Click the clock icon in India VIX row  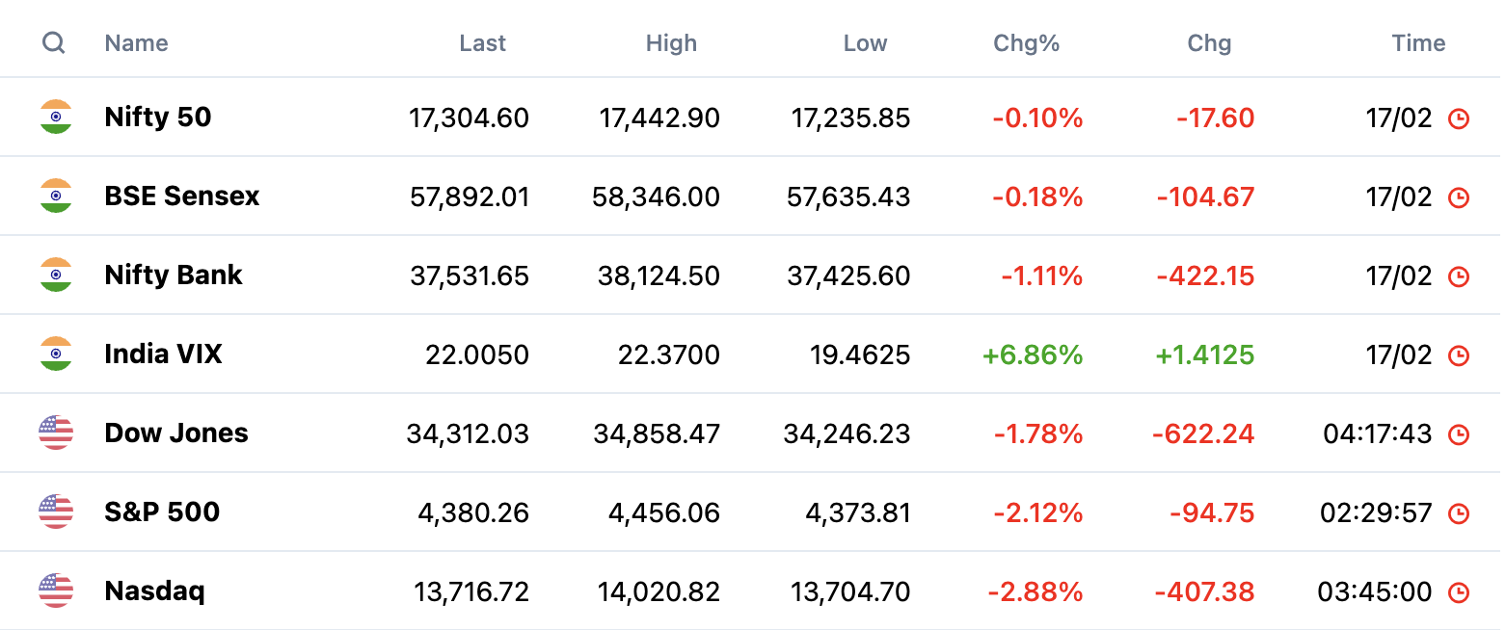1460,355
